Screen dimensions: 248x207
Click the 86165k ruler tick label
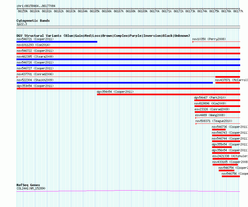pyautogui.click(x=95, y=11)
